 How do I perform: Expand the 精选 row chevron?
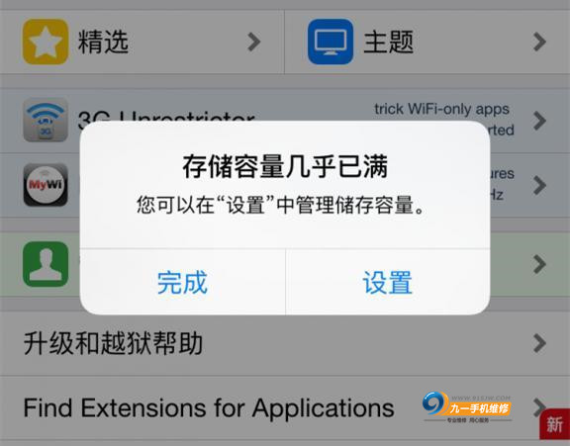point(254,42)
